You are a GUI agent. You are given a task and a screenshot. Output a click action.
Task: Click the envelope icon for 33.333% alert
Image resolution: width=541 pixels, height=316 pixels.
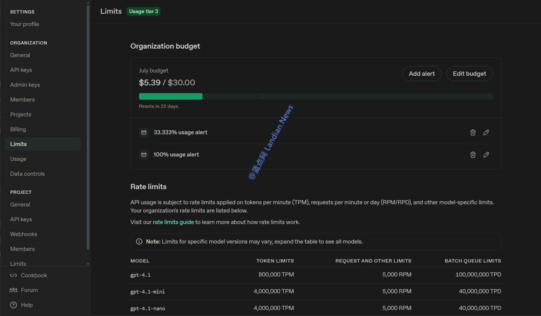pos(144,132)
